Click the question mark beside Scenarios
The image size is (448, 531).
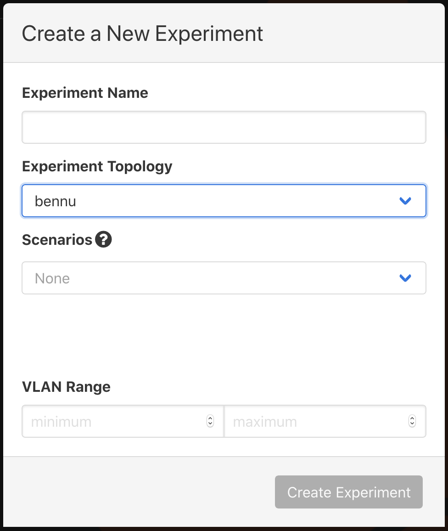click(103, 239)
